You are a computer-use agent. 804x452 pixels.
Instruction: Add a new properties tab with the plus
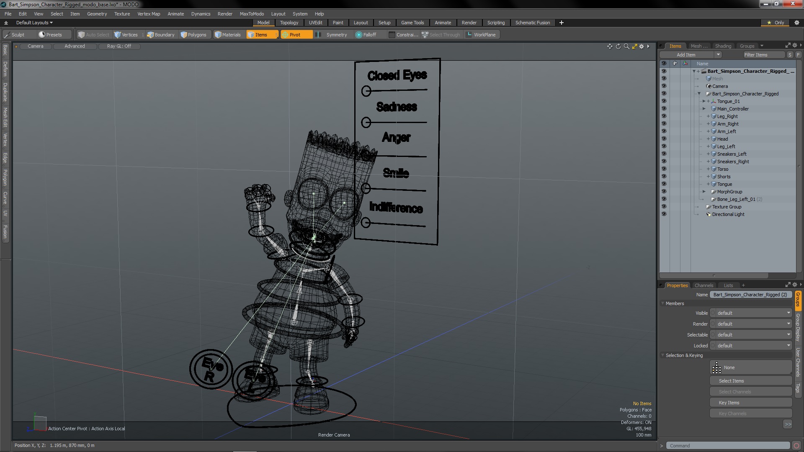point(743,285)
